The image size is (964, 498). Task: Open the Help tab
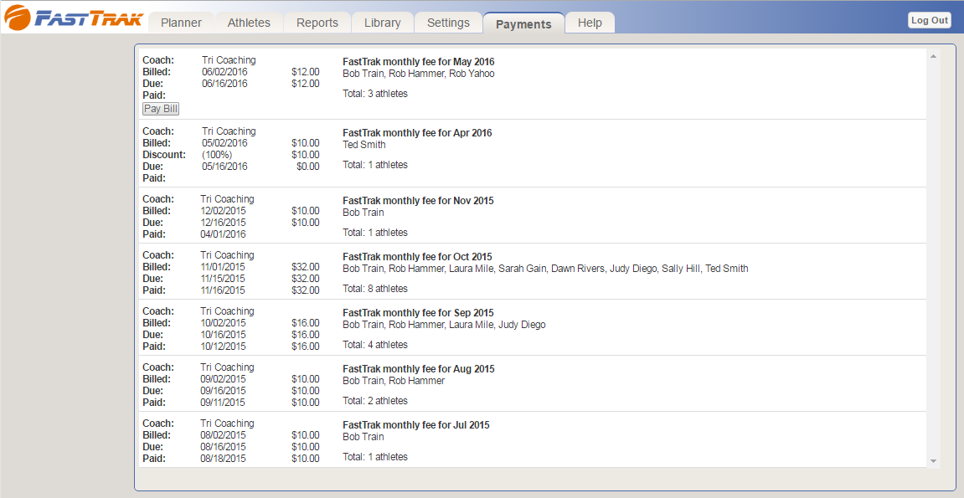click(x=590, y=23)
